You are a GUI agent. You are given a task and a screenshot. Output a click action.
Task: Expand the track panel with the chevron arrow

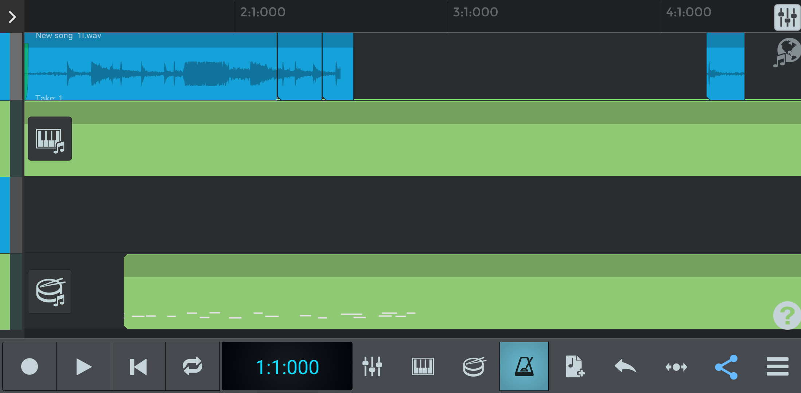[12, 16]
